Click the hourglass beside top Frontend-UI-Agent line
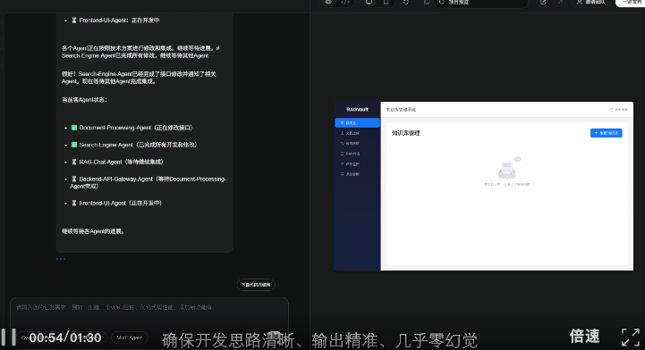 click(74, 21)
